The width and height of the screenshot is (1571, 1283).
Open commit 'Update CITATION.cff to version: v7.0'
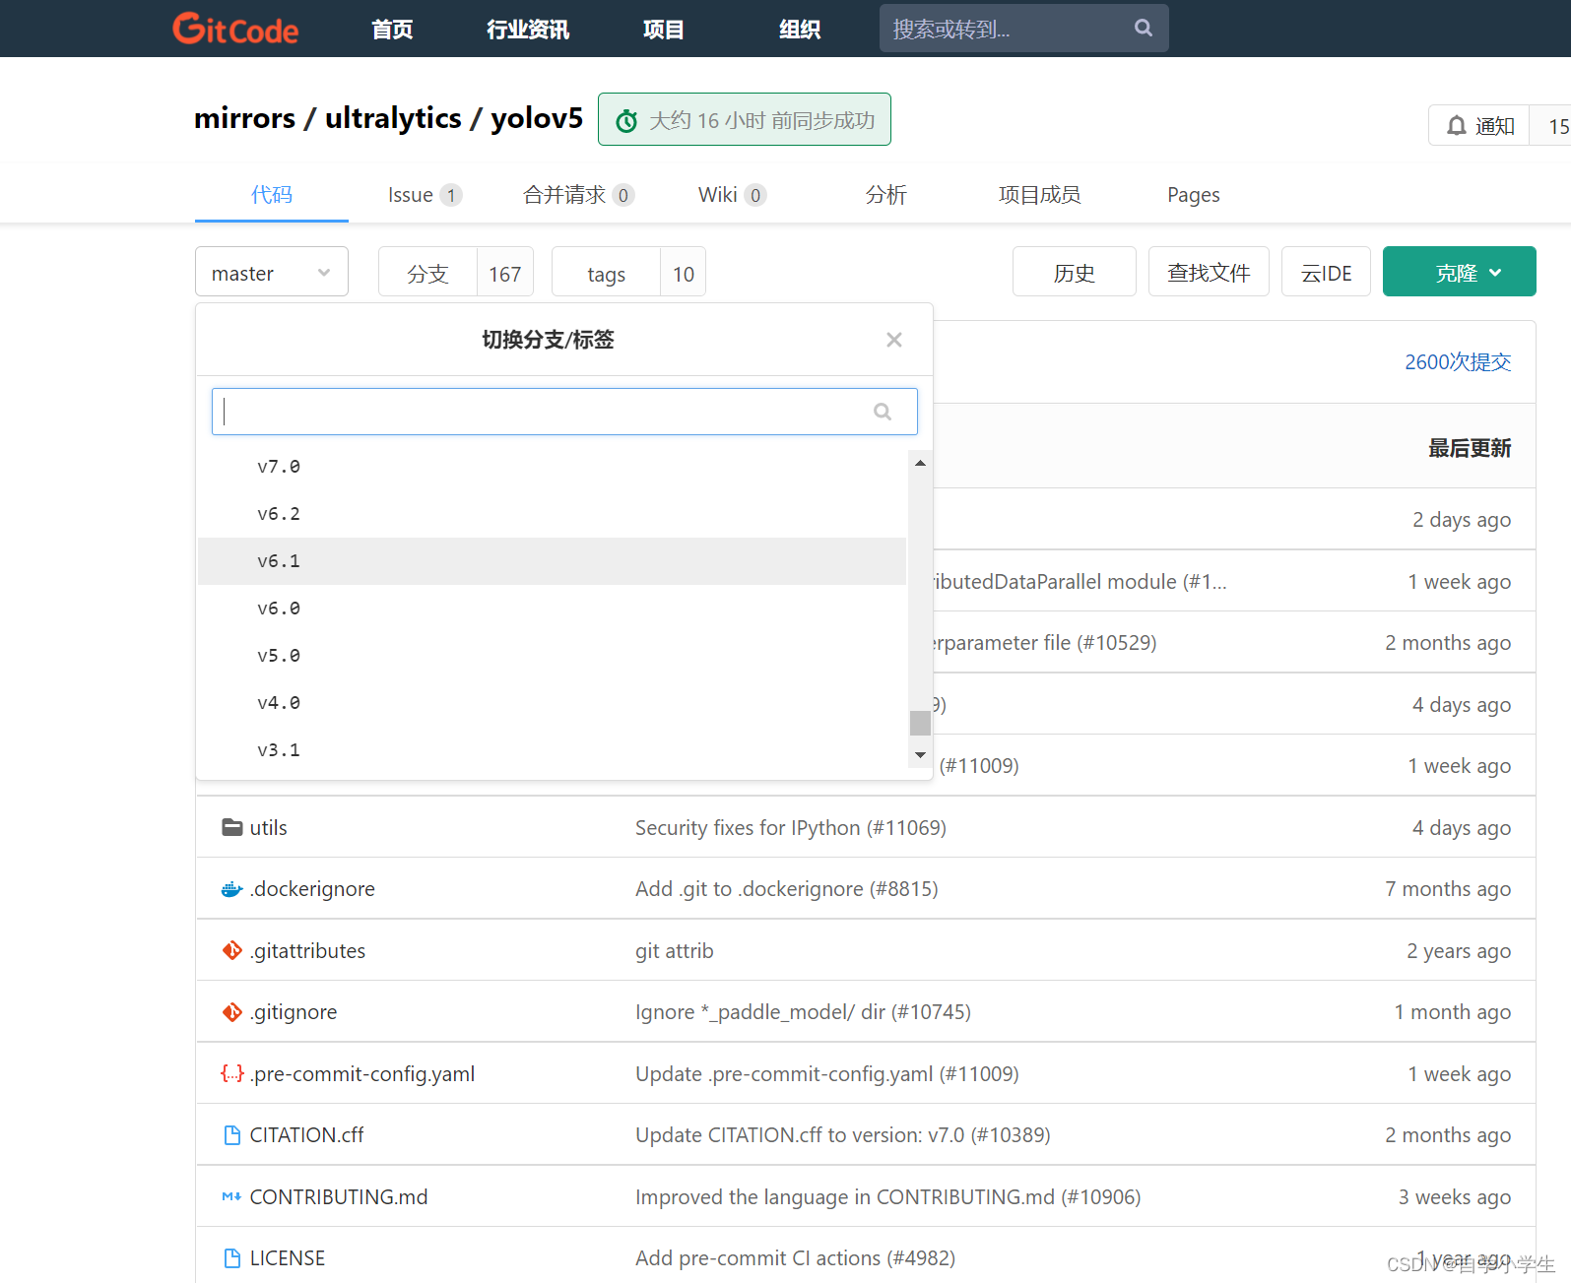tap(843, 1135)
